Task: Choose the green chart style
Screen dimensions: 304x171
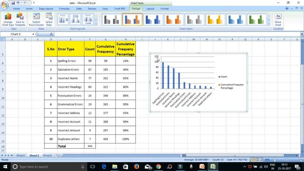Action: [256, 19]
